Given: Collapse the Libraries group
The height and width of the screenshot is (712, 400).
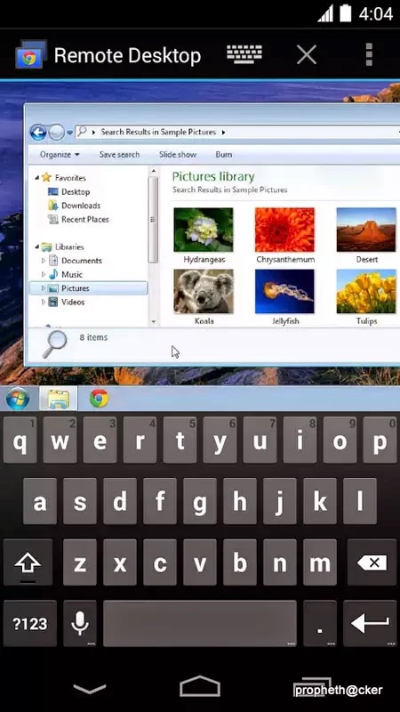Looking at the screenshot, I should click(x=36, y=247).
